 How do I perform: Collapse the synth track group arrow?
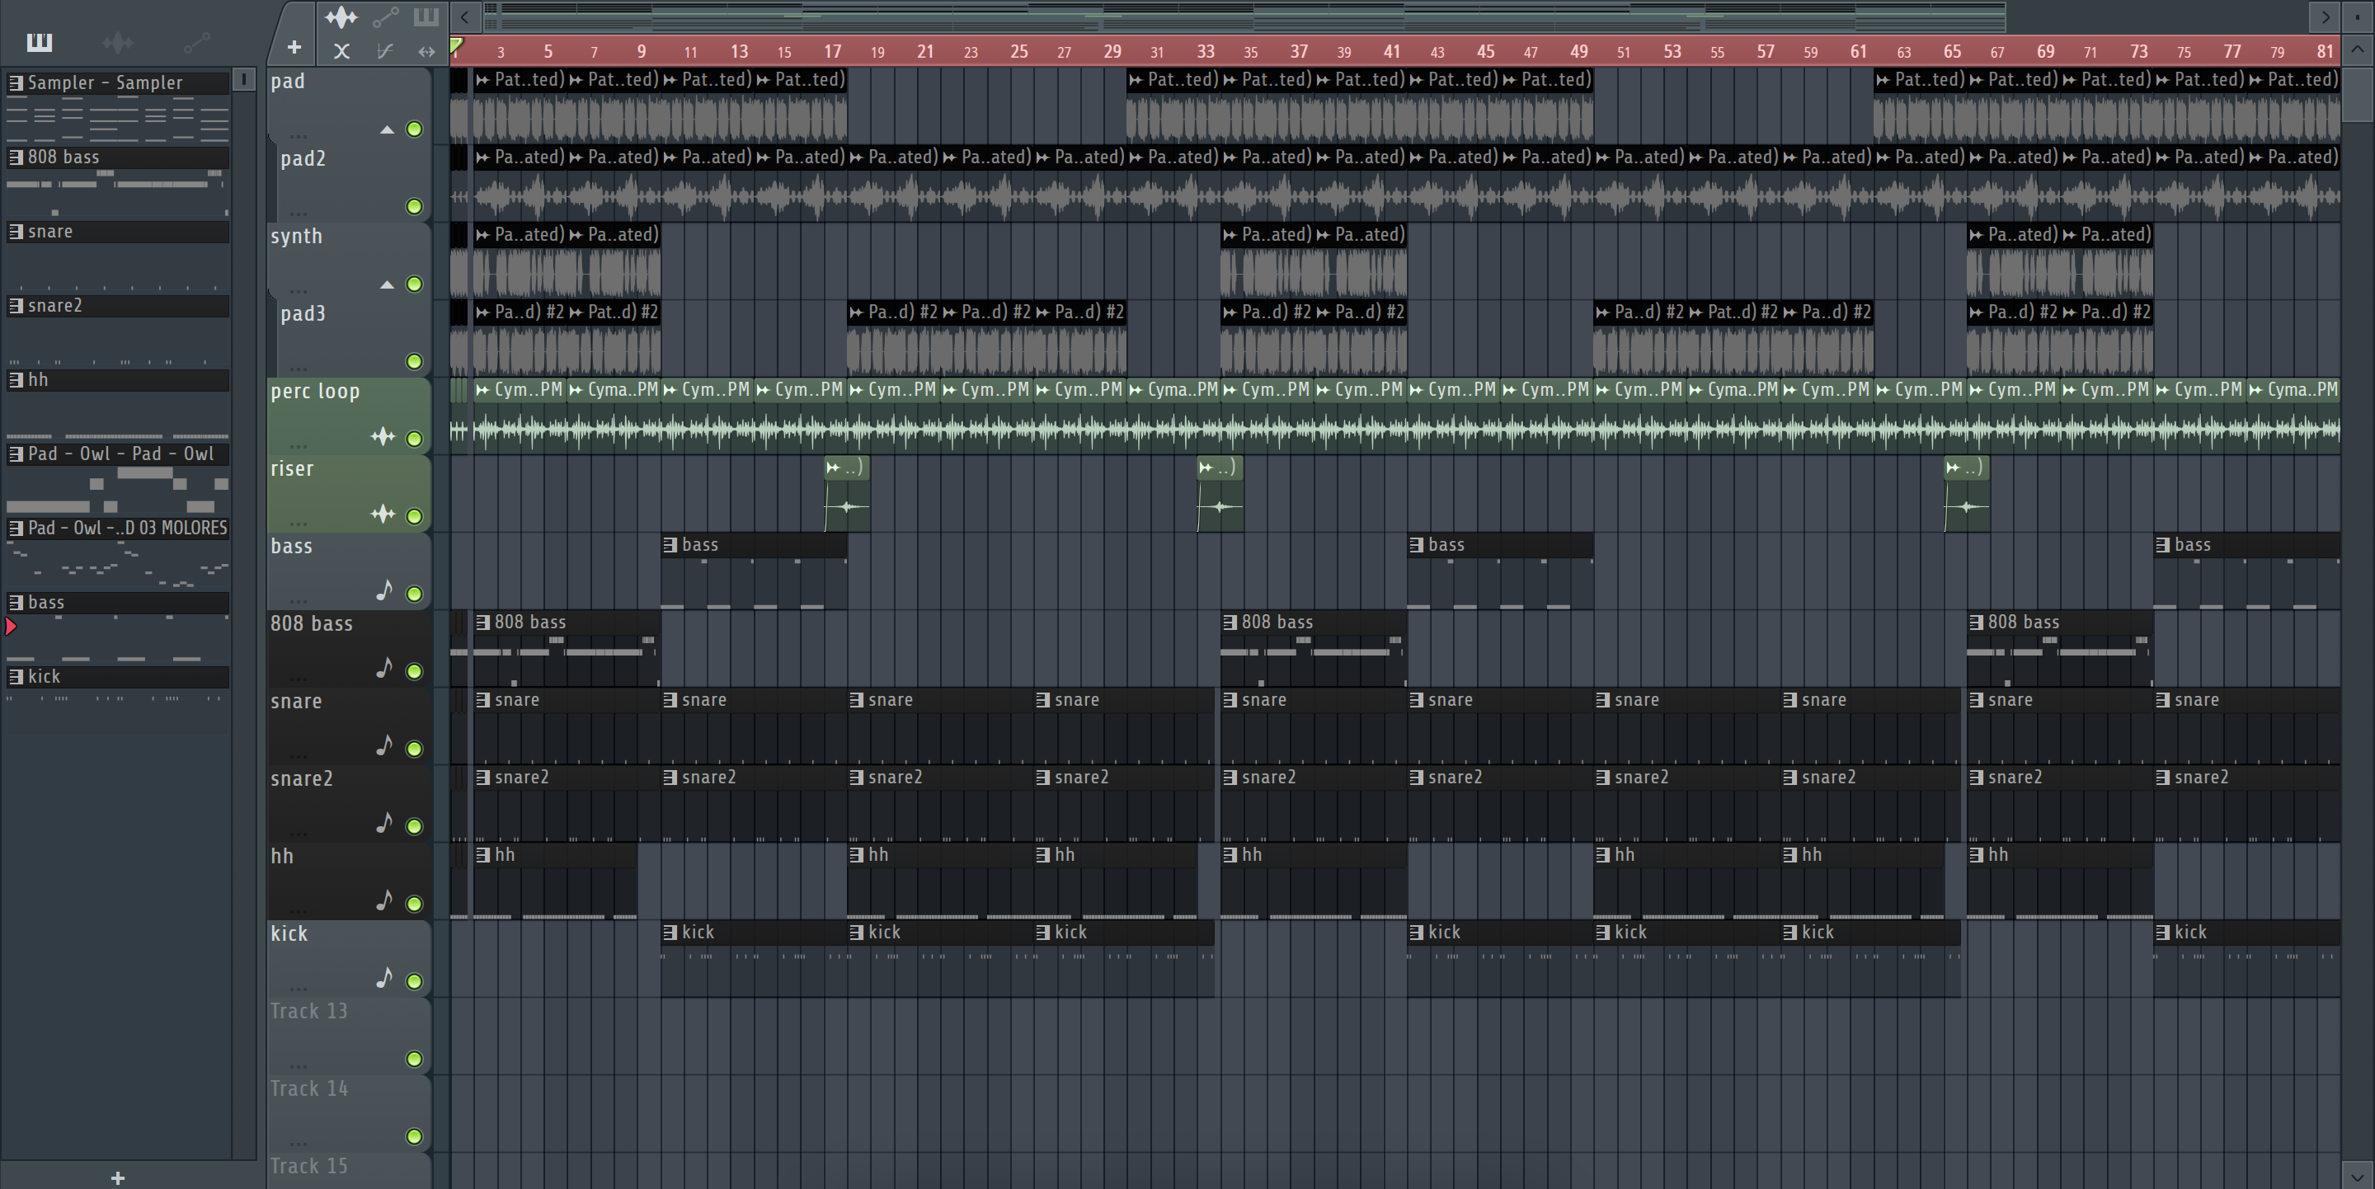pyautogui.click(x=388, y=284)
